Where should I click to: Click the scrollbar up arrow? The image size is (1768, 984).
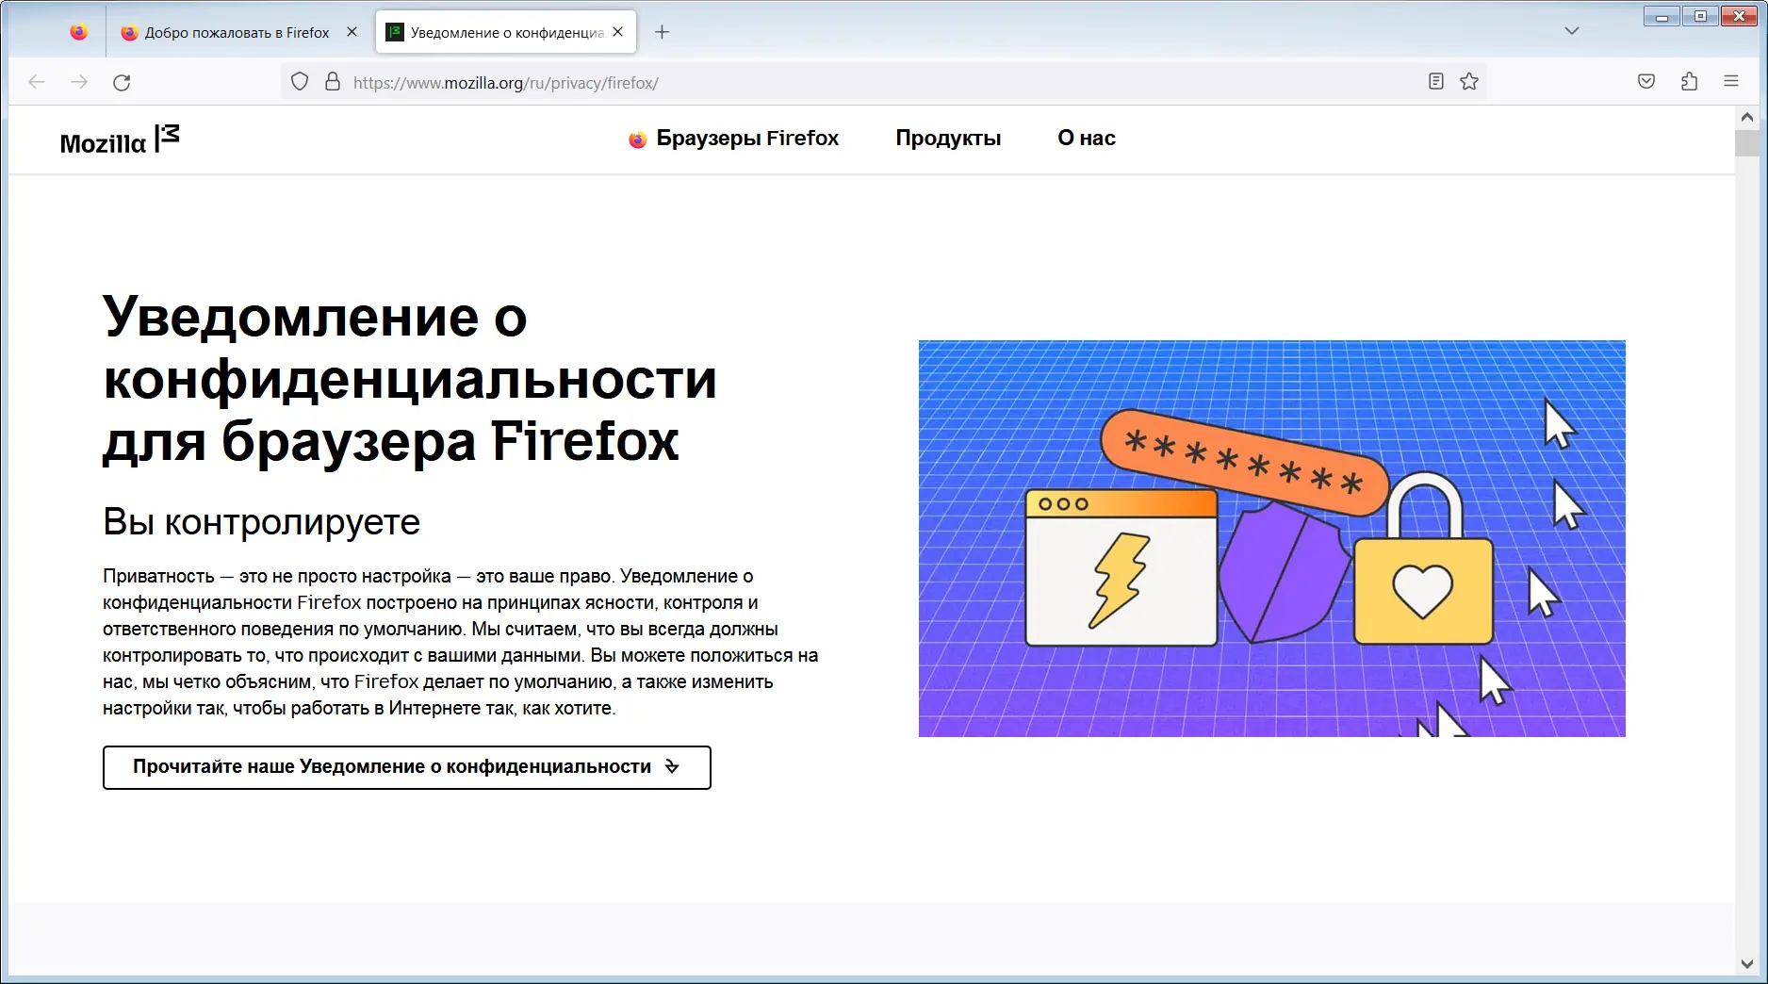click(1747, 117)
